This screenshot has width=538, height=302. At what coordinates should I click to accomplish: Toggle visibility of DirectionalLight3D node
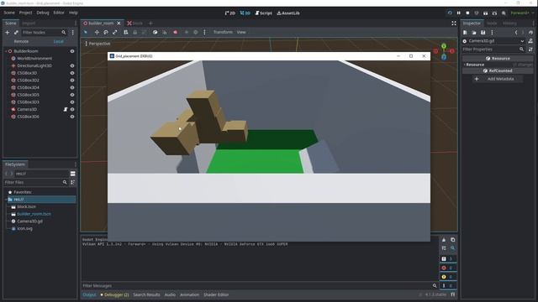72,65
